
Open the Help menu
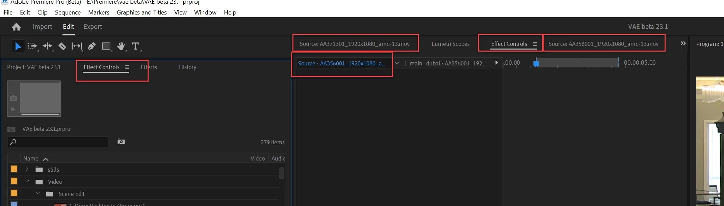tap(230, 12)
